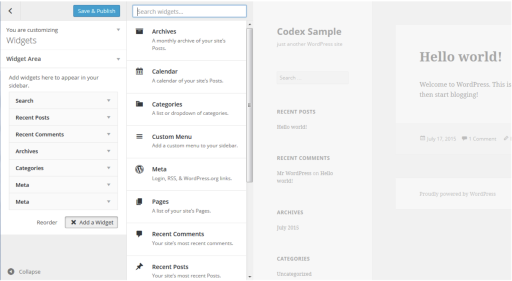512x281 pixels.
Task: Choose Recent Comments from available widgets
Action: click(x=187, y=239)
